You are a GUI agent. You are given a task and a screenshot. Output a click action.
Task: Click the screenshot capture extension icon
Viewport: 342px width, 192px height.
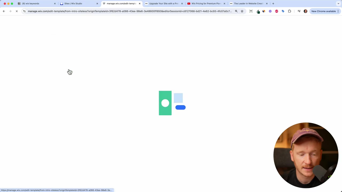(x=251, y=11)
